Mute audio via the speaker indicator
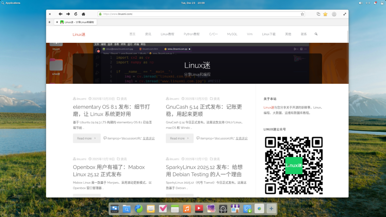 click(x=361, y=3)
